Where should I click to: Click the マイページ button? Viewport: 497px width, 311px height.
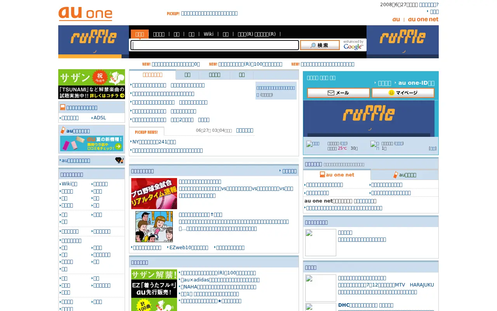(x=403, y=93)
